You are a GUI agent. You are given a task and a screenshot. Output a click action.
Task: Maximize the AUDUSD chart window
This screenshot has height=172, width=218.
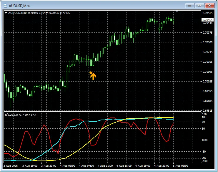[x=199, y=6]
